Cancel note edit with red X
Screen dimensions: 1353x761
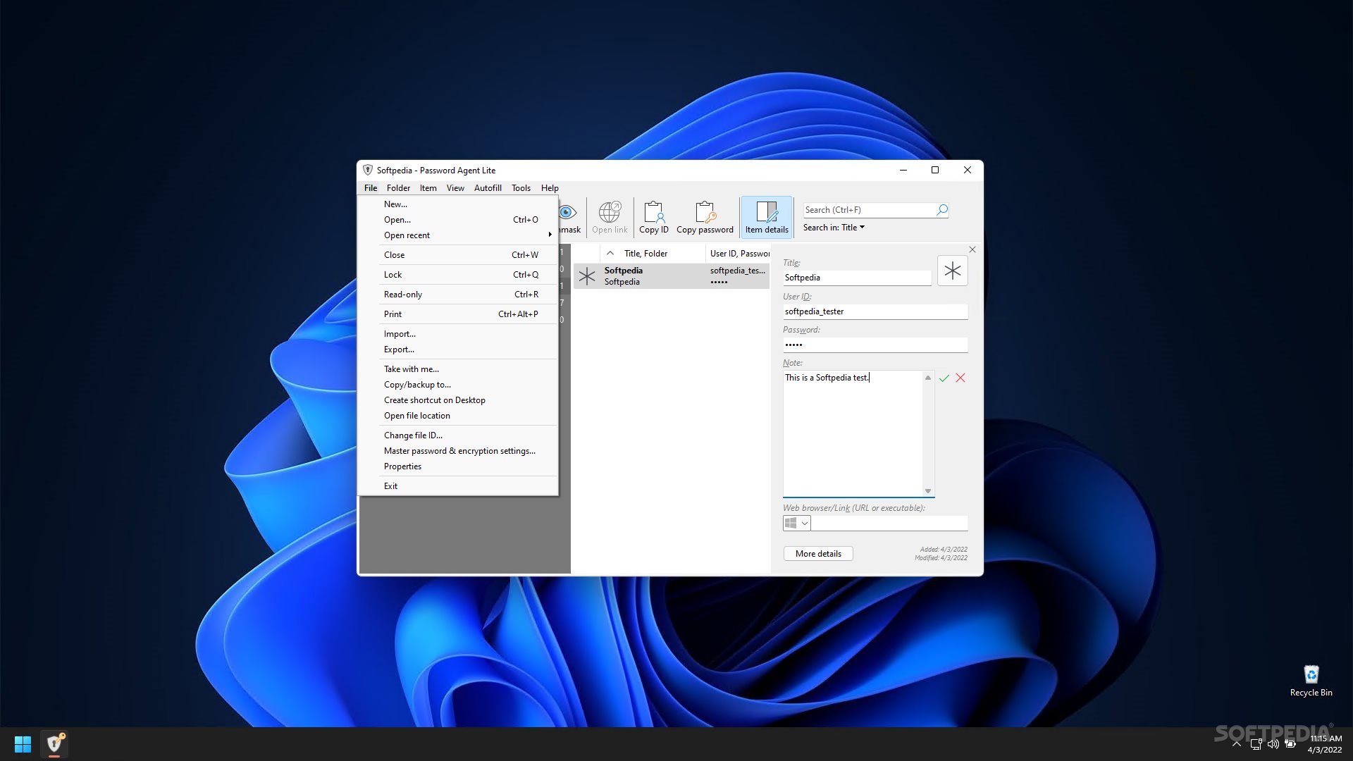pyautogui.click(x=960, y=378)
